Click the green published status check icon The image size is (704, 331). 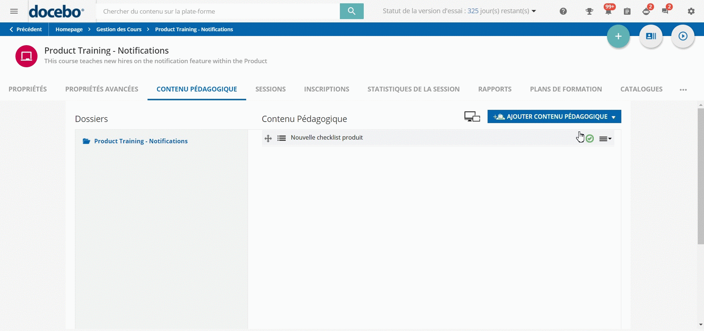(590, 138)
